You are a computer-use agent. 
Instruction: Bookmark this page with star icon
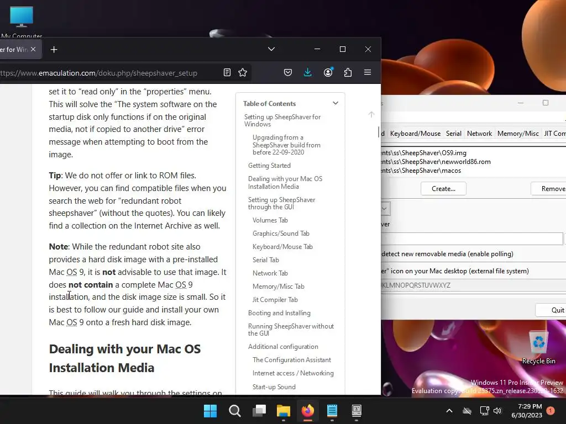point(243,72)
